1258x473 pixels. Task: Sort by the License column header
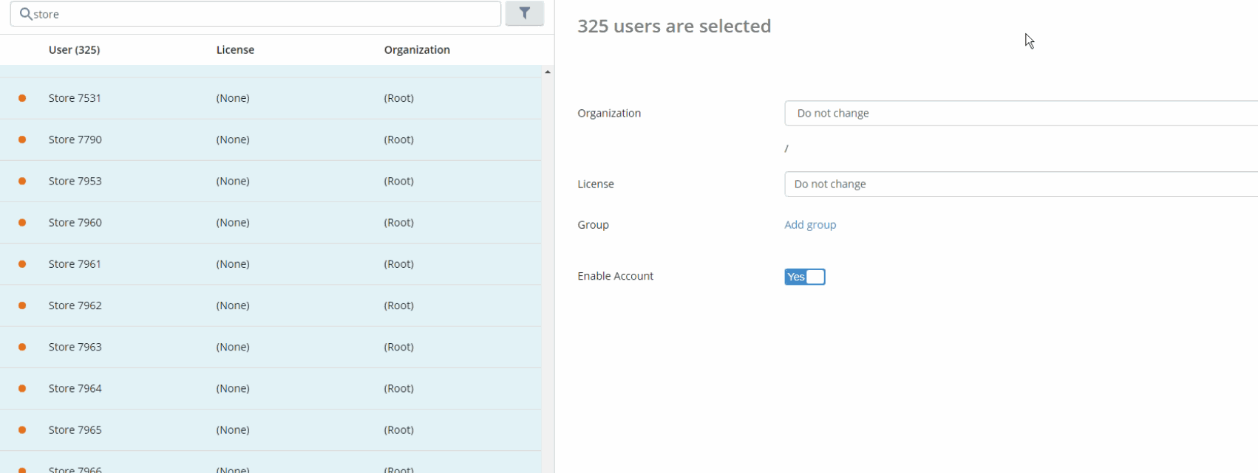(x=235, y=50)
